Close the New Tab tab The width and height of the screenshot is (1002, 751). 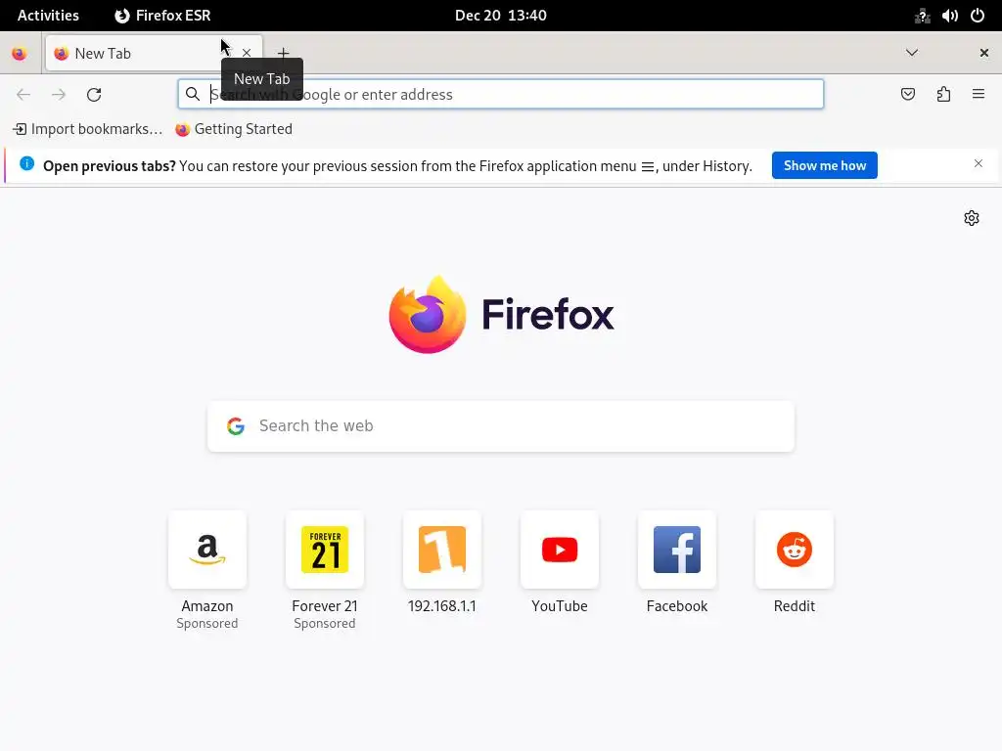tap(247, 53)
